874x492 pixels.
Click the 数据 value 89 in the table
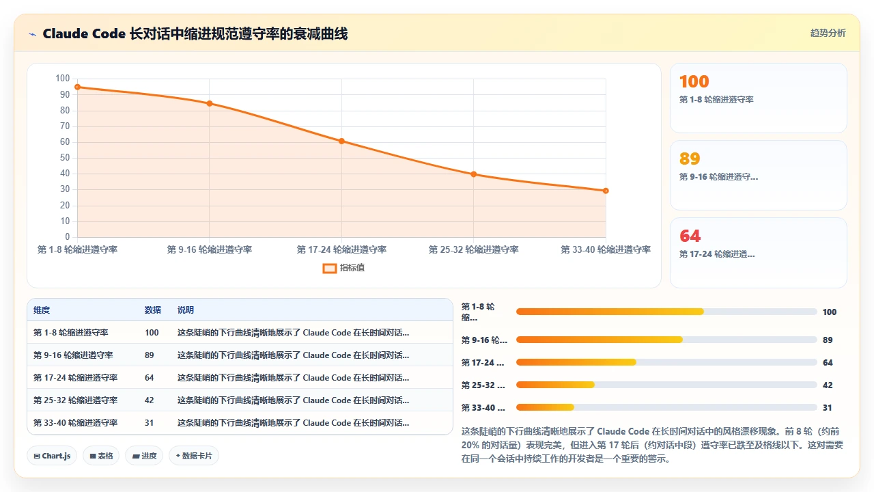click(x=150, y=355)
